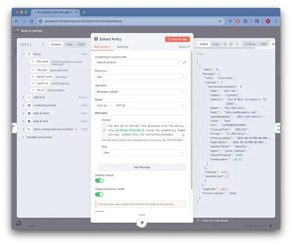This screenshot has width=292, height=245.
Task: Click the Locate Documents node icon
Action: pyautogui.click(x=29, y=106)
